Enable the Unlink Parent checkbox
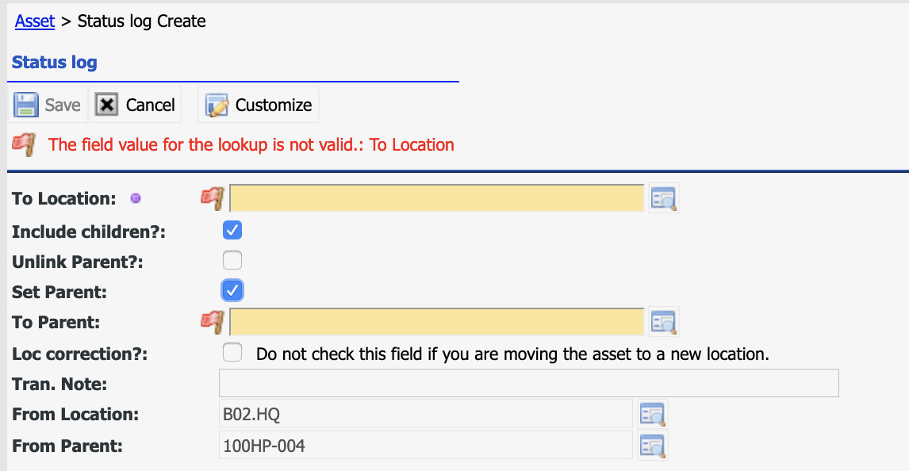This screenshot has height=471, width=909. pyautogui.click(x=232, y=260)
